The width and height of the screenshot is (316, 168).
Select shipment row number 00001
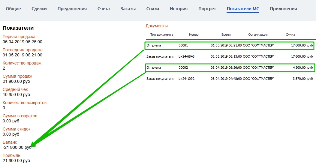click(x=230, y=45)
